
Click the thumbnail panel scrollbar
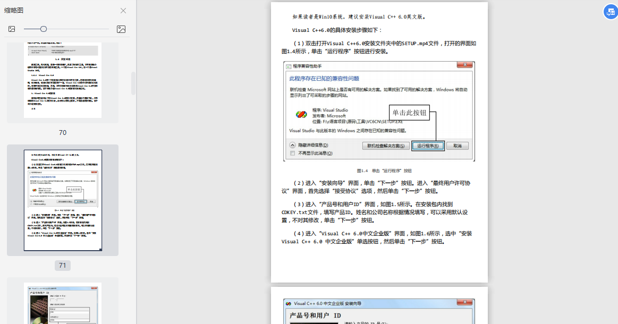pos(133,83)
